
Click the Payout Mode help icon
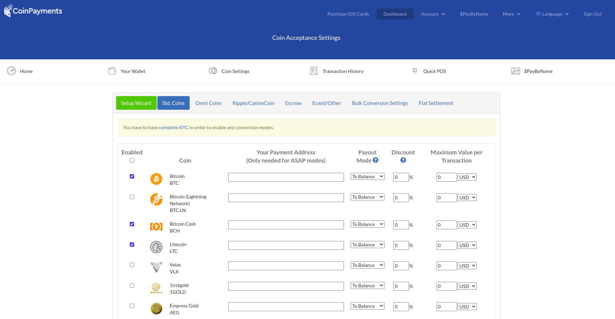(x=376, y=160)
